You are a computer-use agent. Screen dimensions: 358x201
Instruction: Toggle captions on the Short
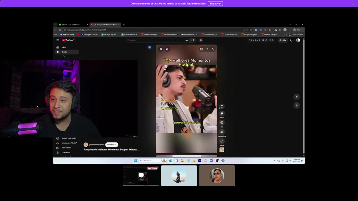[x=201, y=49]
